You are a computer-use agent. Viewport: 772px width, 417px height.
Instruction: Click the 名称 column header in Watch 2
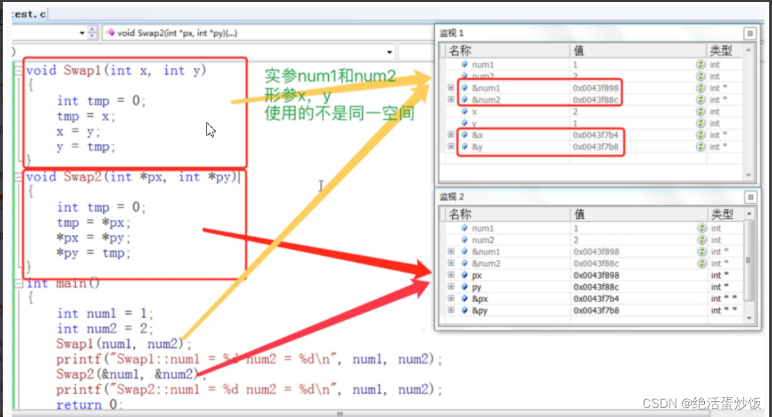tap(508, 214)
